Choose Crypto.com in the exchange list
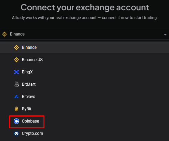The image size is (169, 141). [84, 133]
